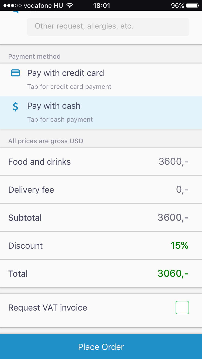The image size is (202, 359).
Task: Tap the 15% discount value
Action: (179, 245)
